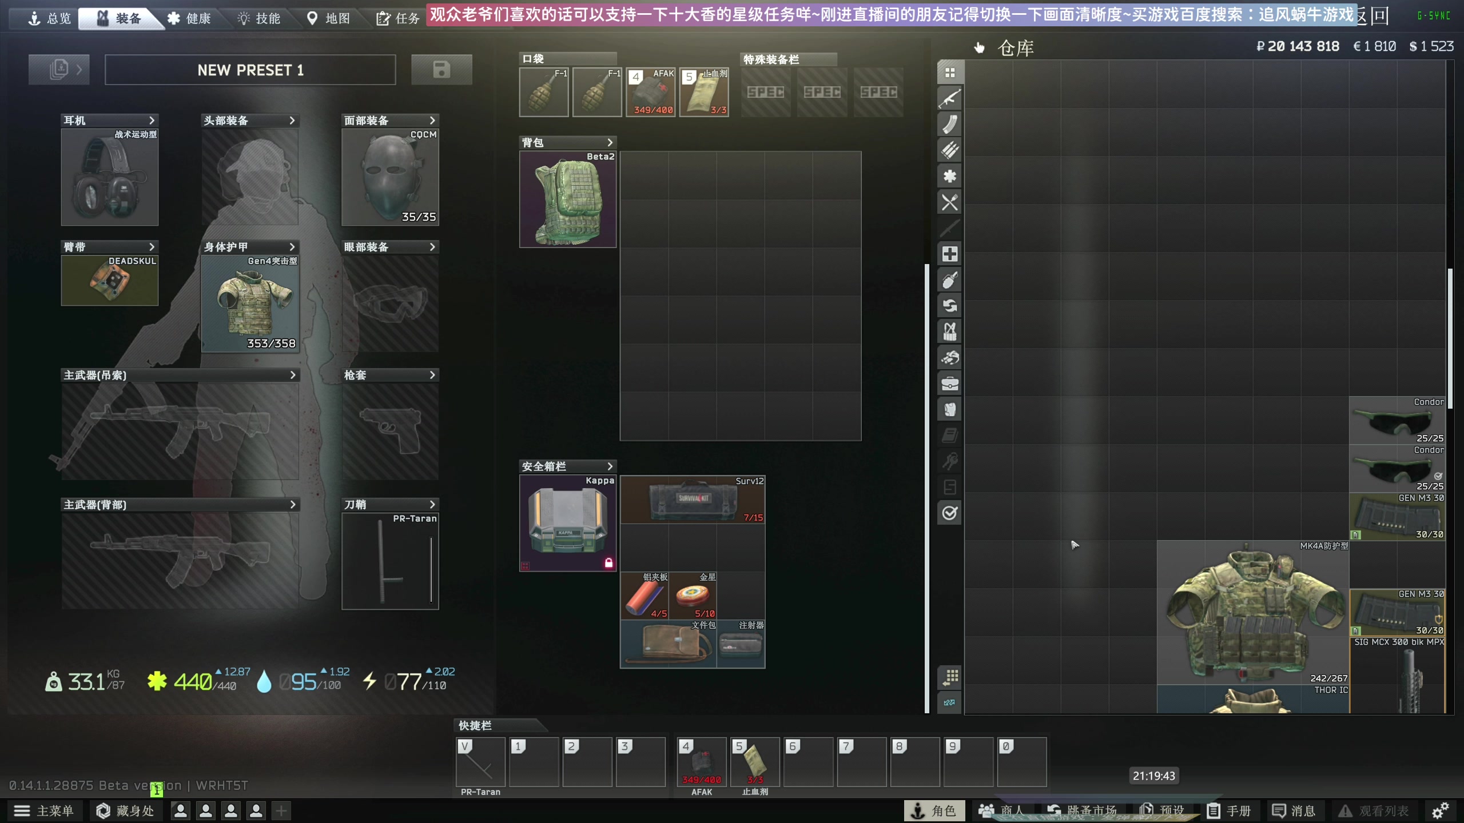Filter stash by barter exchange arrows icon
This screenshot has height=823, width=1464.
coord(950,306)
